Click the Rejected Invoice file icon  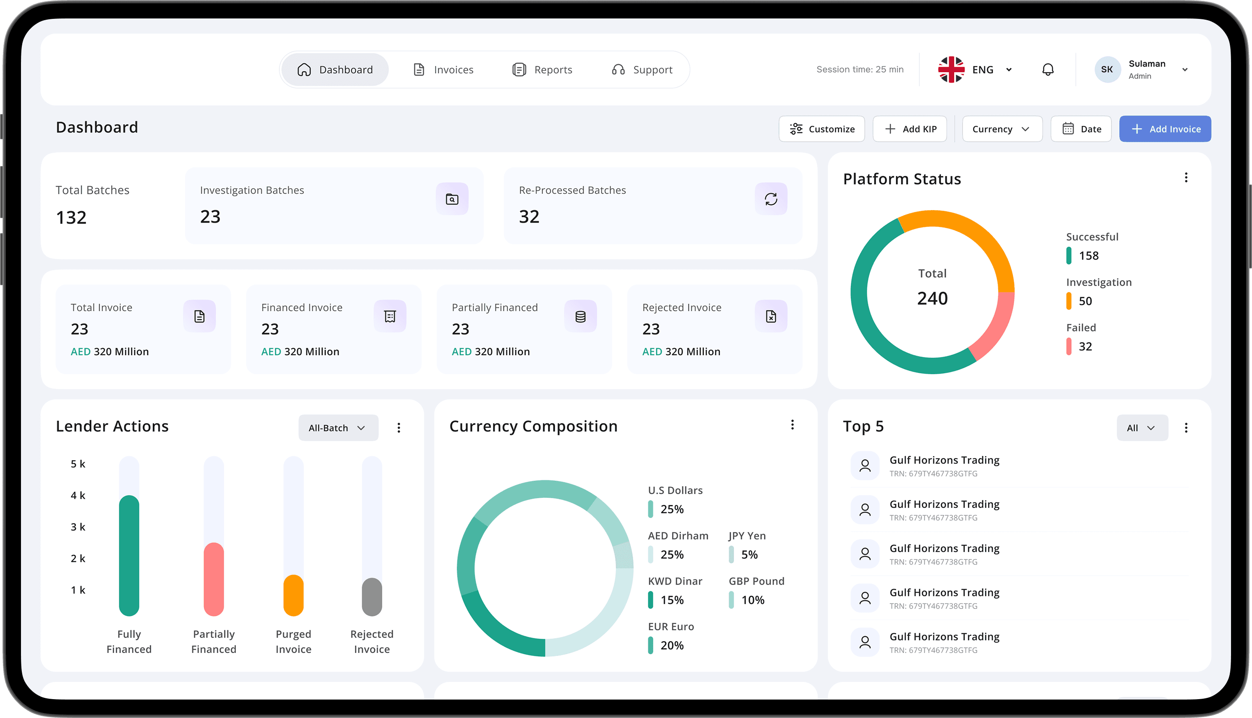pyautogui.click(x=770, y=316)
